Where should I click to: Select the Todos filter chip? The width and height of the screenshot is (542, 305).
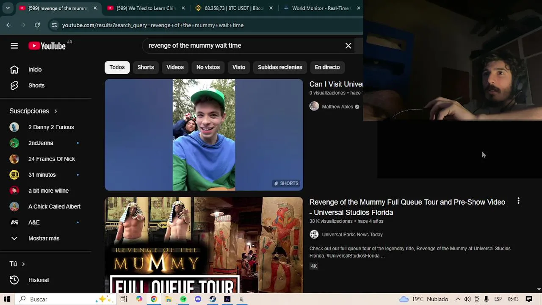117,67
